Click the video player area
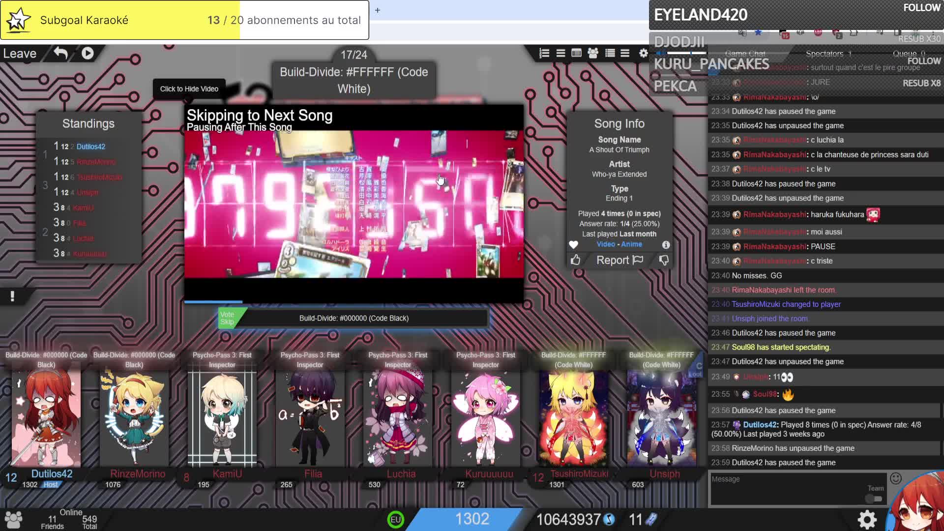The width and height of the screenshot is (944, 531). tap(354, 204)
